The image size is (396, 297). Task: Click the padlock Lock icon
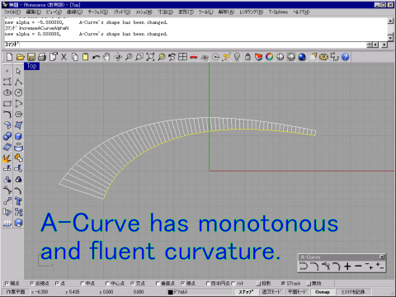[x=247, y=57]
